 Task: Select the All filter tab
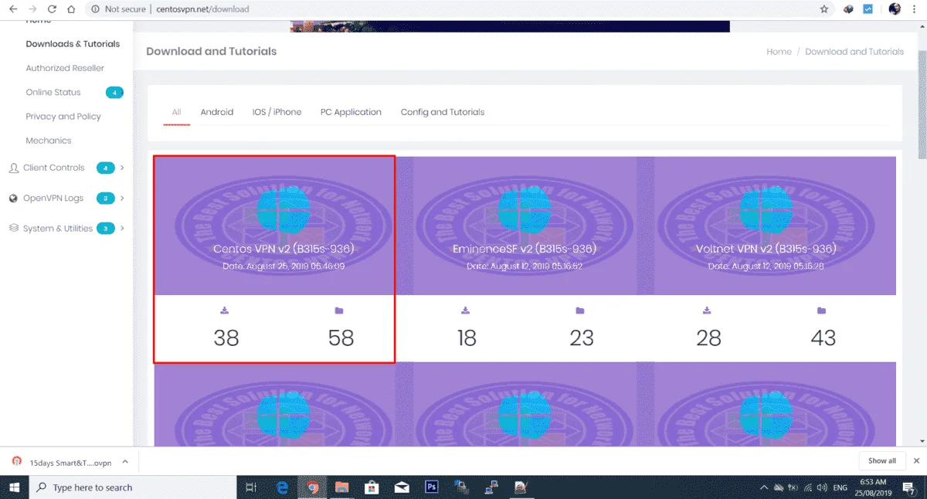(177, 112)
